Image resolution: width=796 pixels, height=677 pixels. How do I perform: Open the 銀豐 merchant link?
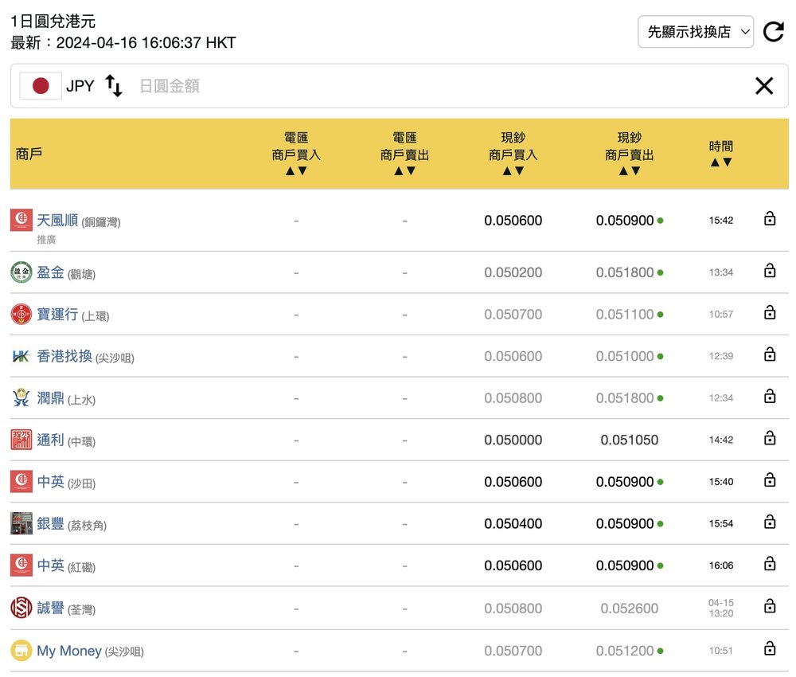(51, 524)
